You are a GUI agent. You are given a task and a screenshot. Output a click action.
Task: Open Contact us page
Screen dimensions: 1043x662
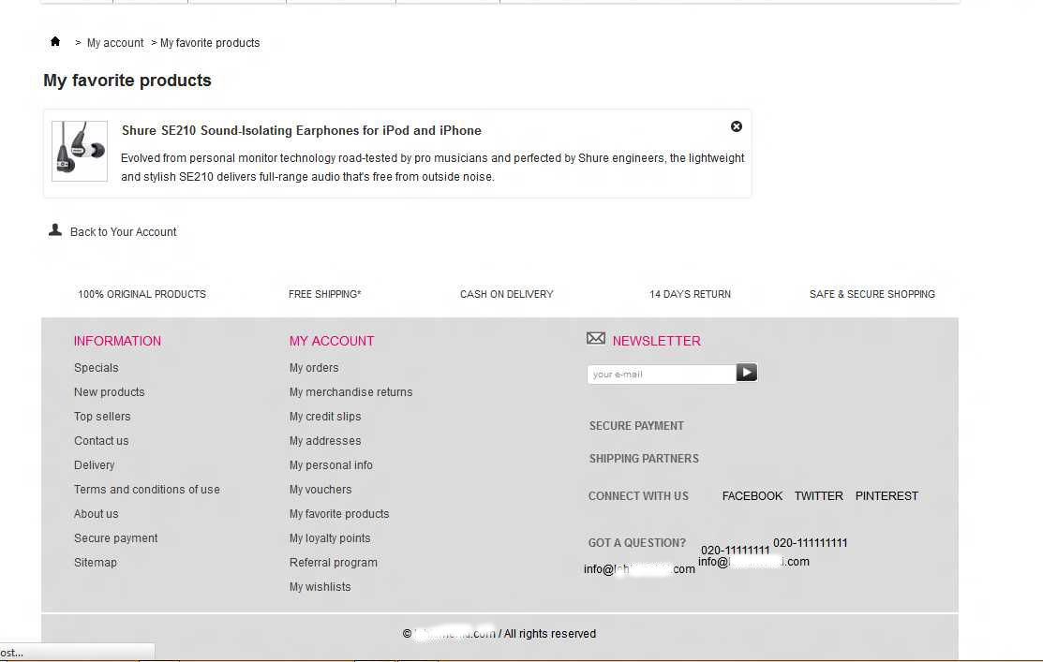(x=101, y=441)
